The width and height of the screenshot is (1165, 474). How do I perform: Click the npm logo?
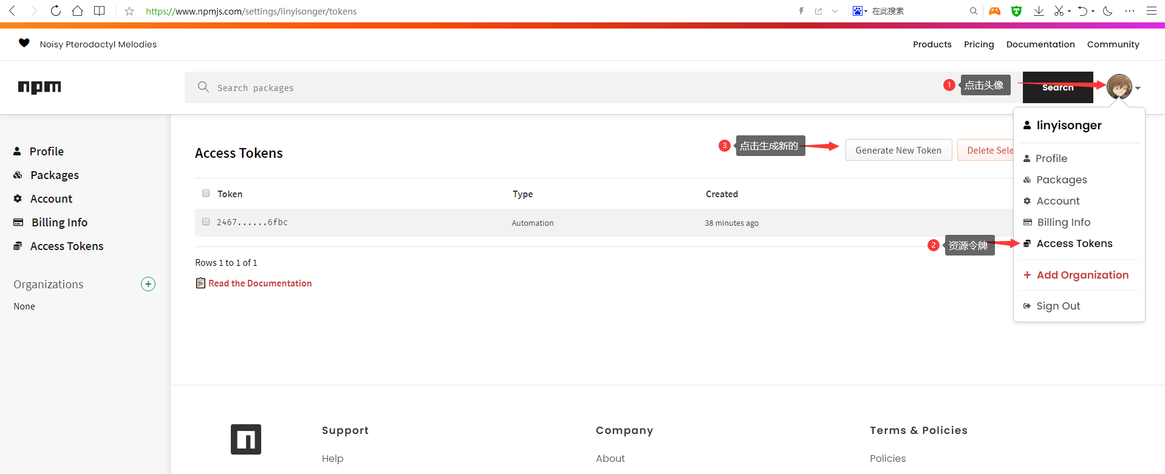39,87
